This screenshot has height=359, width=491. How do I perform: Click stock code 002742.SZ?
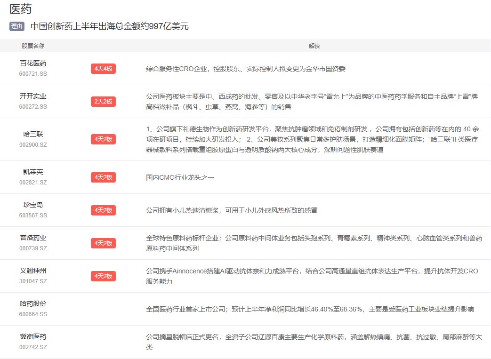pyautogui.click(x=33, y=347)
